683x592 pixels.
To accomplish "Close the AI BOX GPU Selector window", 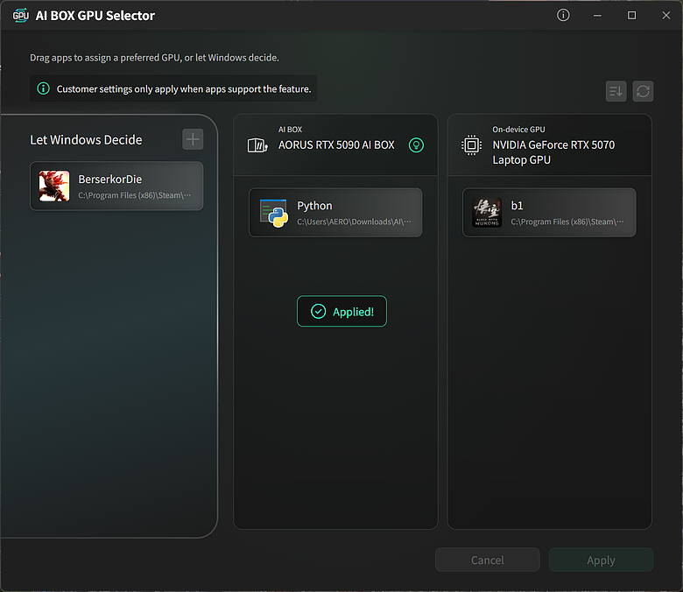I will tap(665, 15).
